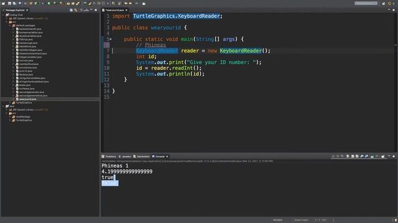Click the tip lightbulb in status bar

click(x=396, y=221)
